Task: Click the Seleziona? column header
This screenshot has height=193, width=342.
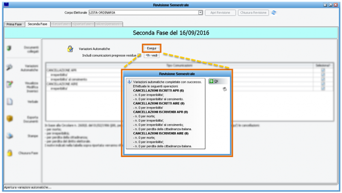Action: [323, 65]
